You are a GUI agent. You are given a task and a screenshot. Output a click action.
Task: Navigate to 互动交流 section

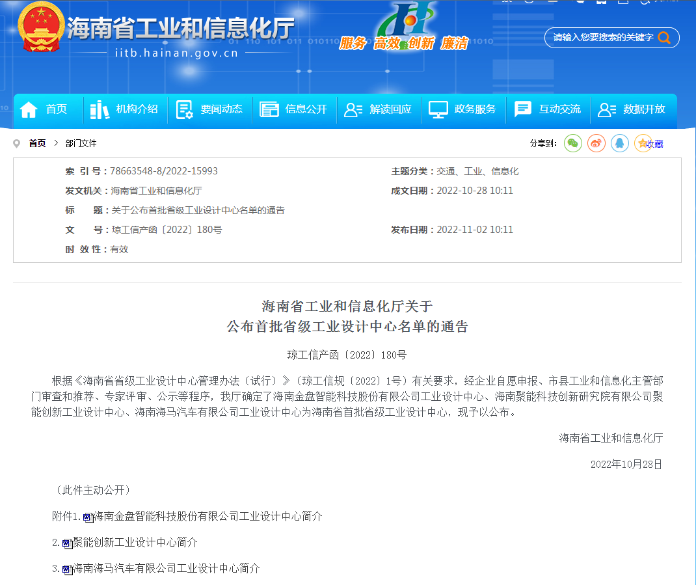coord(548,109)
